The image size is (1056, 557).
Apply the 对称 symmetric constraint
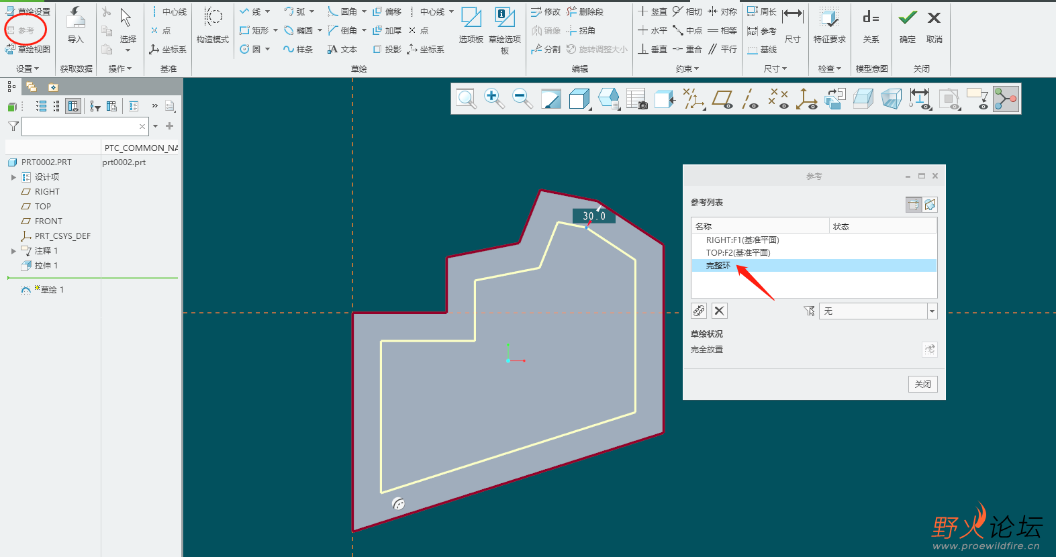pos(722,11)
